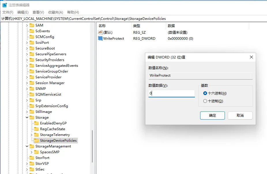Viewport: 267px width, 174px height.
Task: Expand the StorageManagement key
Action: point(27,146)
